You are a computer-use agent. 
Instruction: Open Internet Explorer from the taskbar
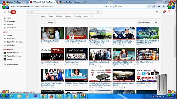pyautogui.click(x=11, y=96)
